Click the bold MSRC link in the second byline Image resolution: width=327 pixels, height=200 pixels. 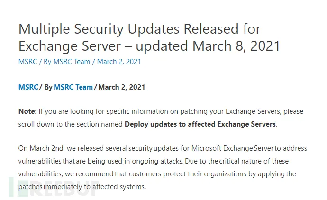(28, 87)
